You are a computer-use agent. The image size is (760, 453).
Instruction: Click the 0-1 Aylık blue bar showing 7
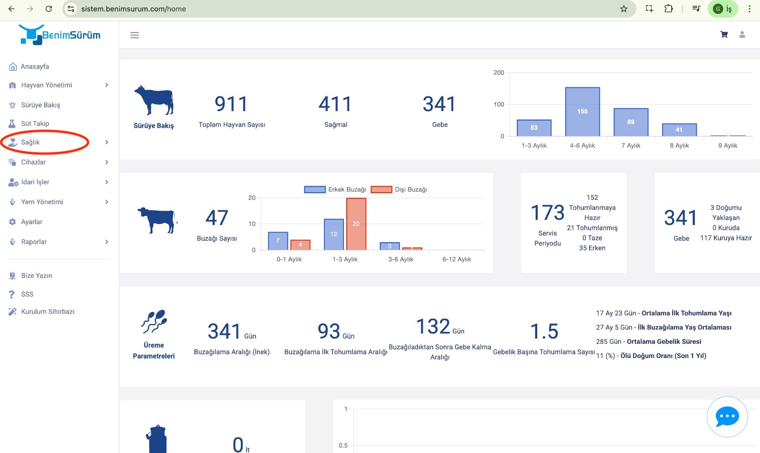coord(278,241)
